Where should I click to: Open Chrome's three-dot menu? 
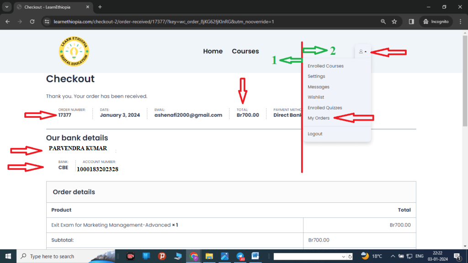pyautogui.click(x=461, y=21)
